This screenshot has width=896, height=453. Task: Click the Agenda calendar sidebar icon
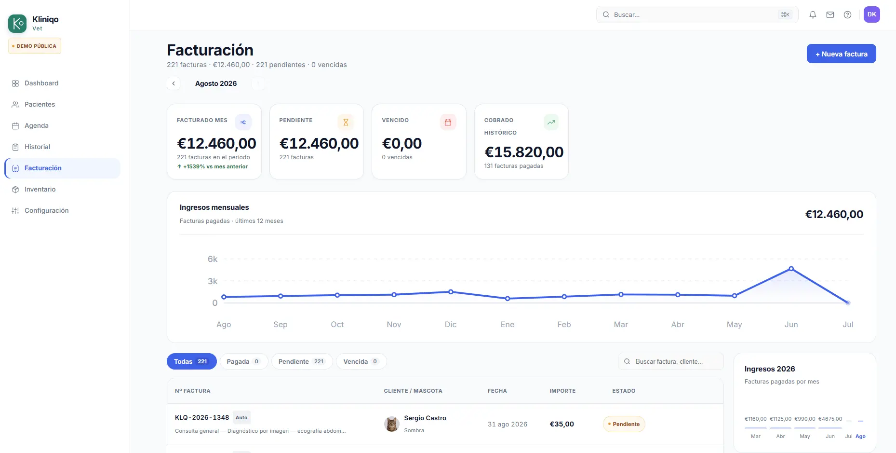pos(15,126)
